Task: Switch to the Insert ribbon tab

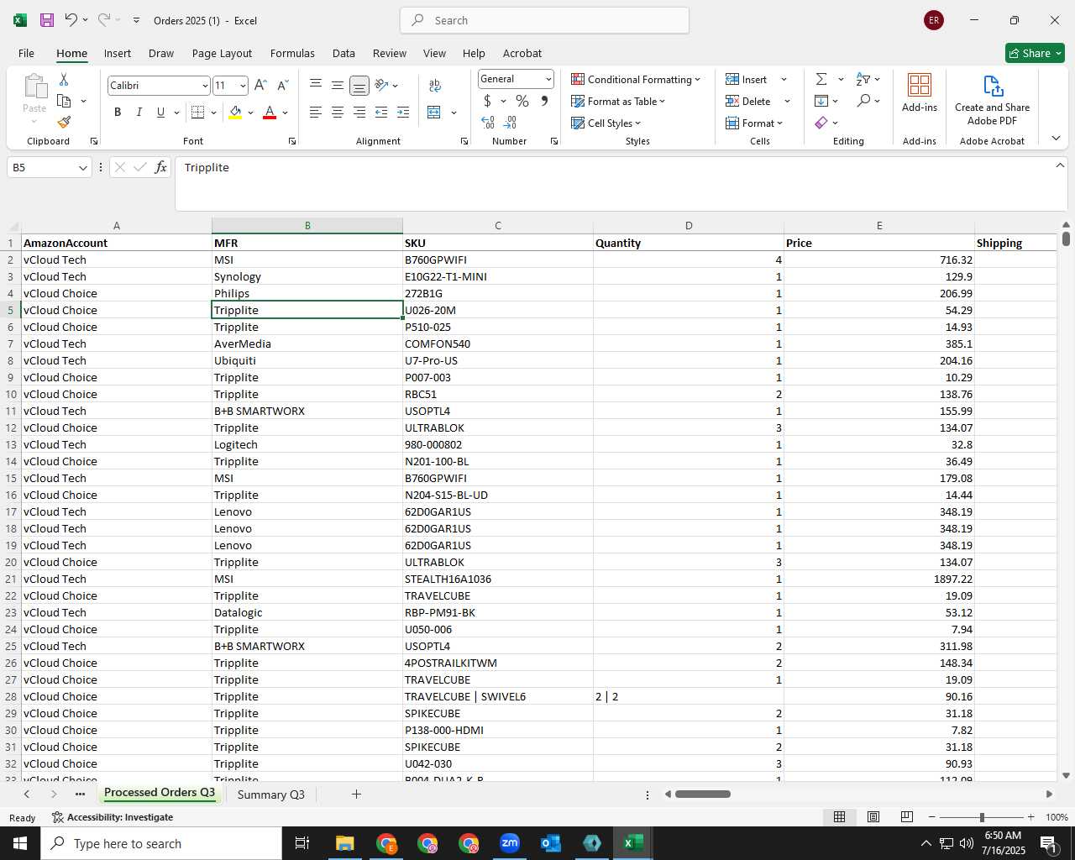Action: [x=118, y=53]
